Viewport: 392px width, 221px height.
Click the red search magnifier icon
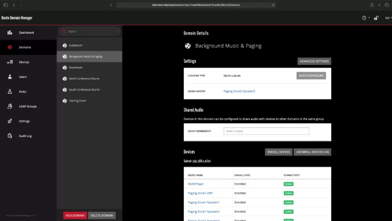pos(64,31)
